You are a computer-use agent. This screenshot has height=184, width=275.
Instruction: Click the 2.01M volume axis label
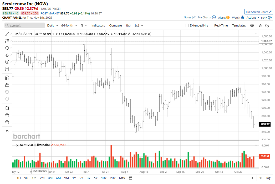(265, 156)
